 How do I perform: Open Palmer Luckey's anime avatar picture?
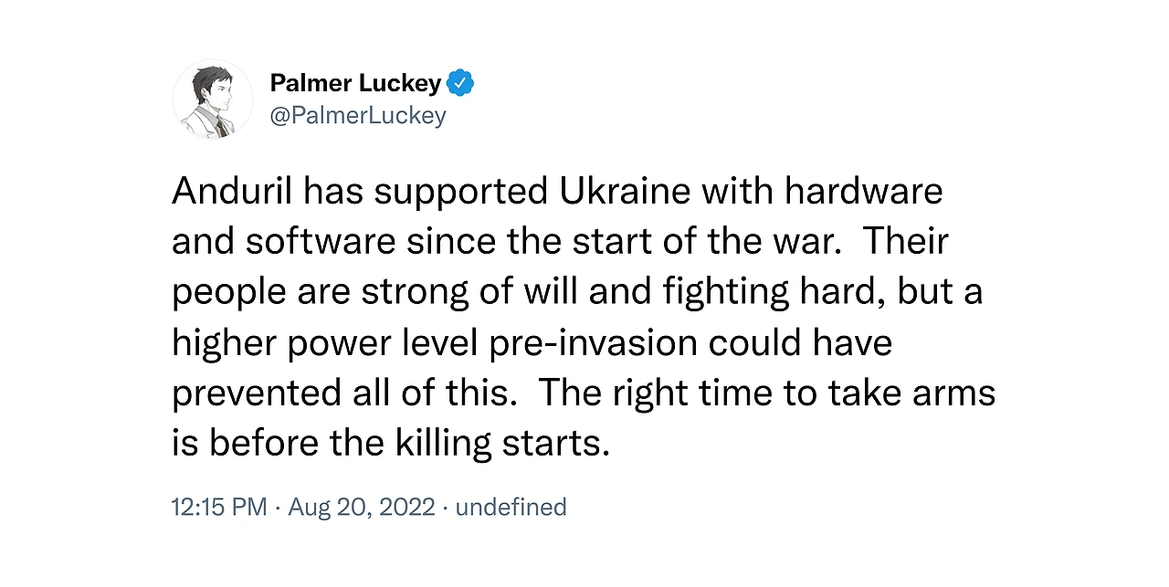213,99
